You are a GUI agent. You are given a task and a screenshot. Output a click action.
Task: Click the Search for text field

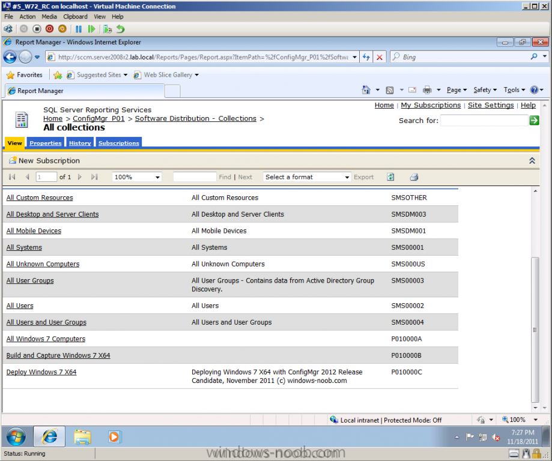[x=484, y=121]
